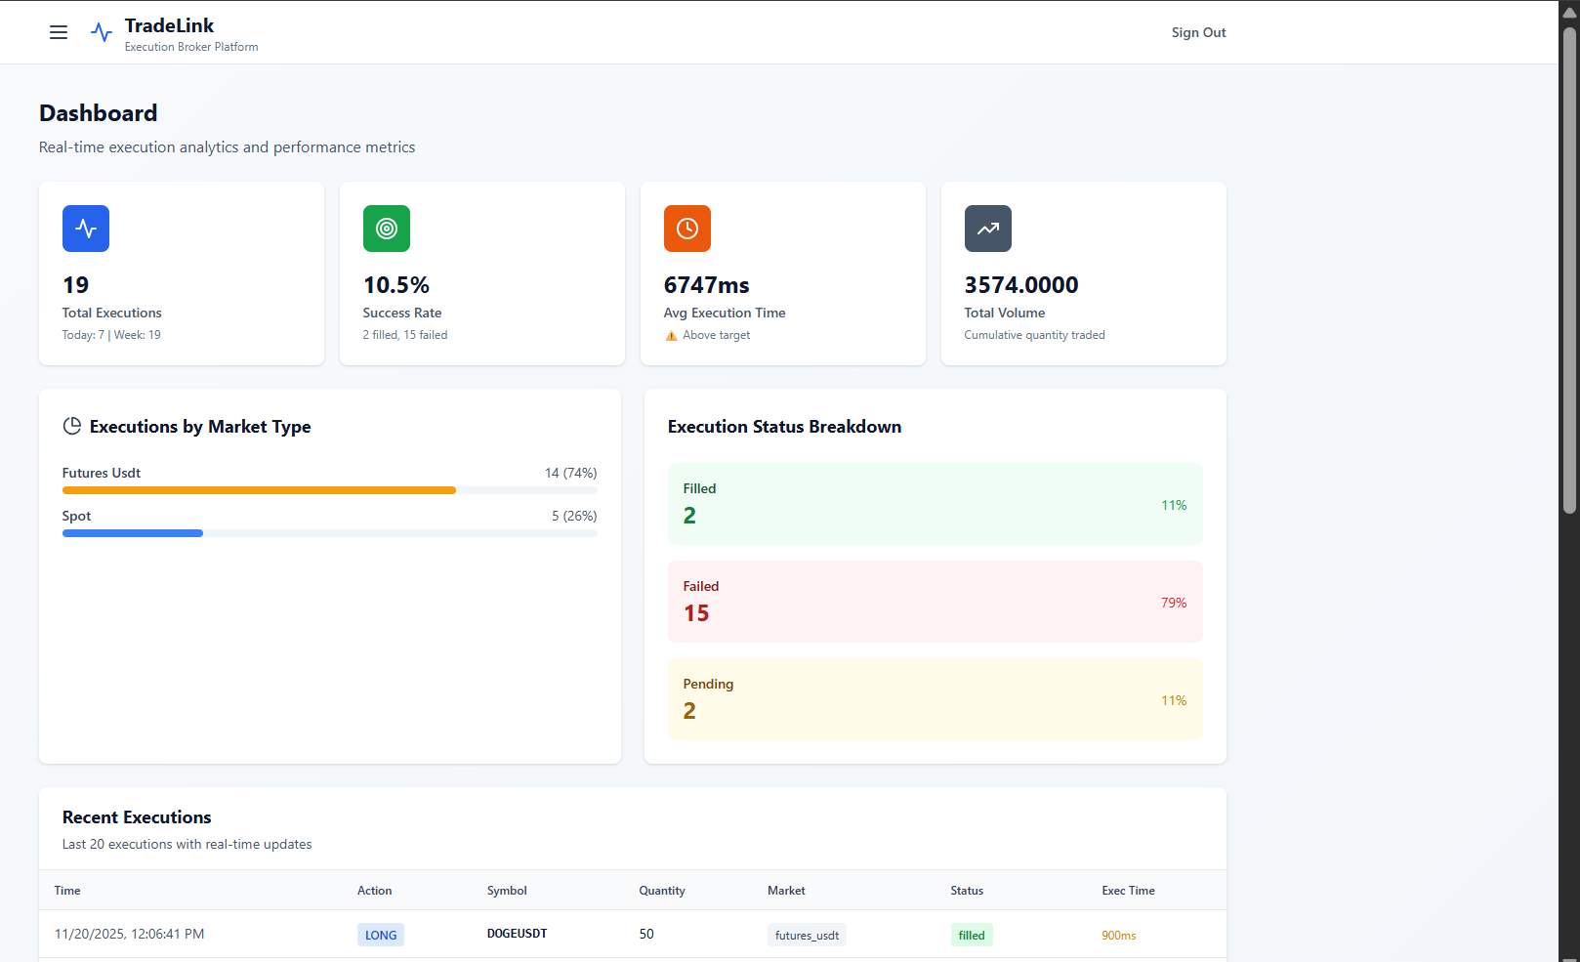Click the Exec Time column header
This screenshot has height=962, width=1580.
click(1128, 890)
